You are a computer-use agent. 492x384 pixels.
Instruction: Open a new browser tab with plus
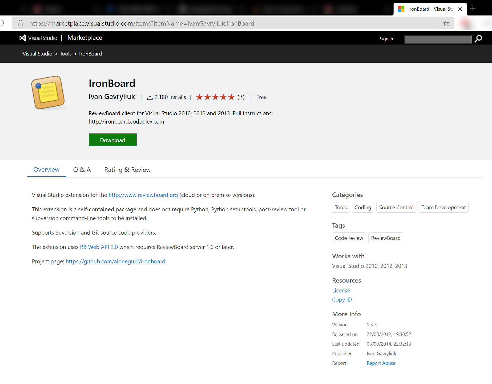click(473, 9)
